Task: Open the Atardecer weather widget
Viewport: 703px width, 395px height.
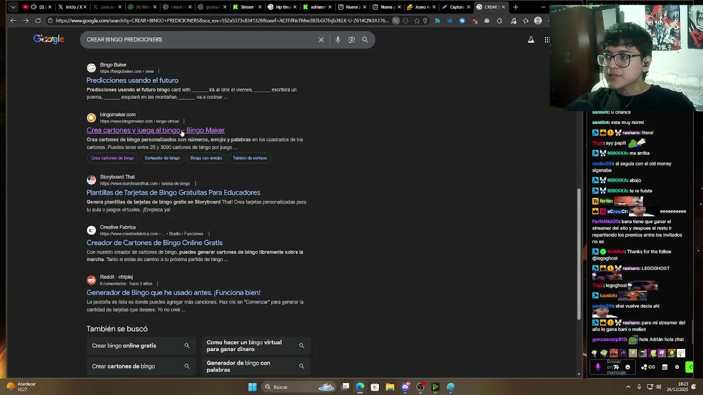Action: pyautogui.click(x=22, y=387)
